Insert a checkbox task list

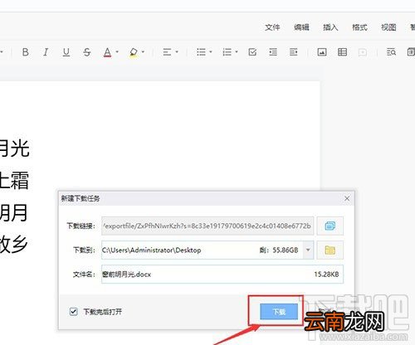coord(252,52)
